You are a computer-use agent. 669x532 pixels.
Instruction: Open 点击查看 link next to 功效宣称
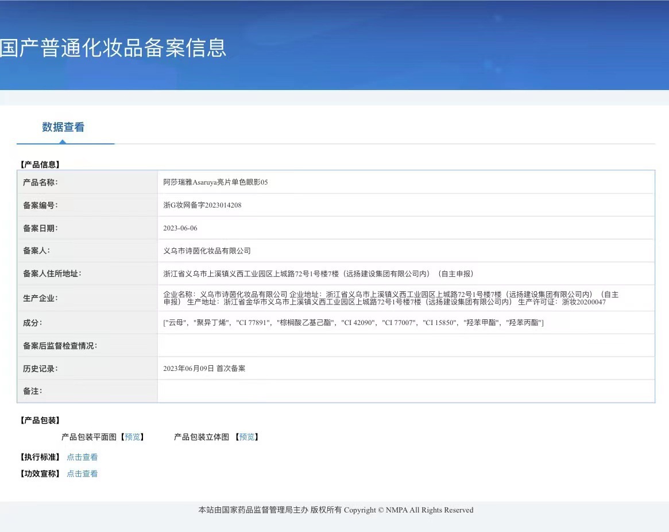click(x=82, y=474)
